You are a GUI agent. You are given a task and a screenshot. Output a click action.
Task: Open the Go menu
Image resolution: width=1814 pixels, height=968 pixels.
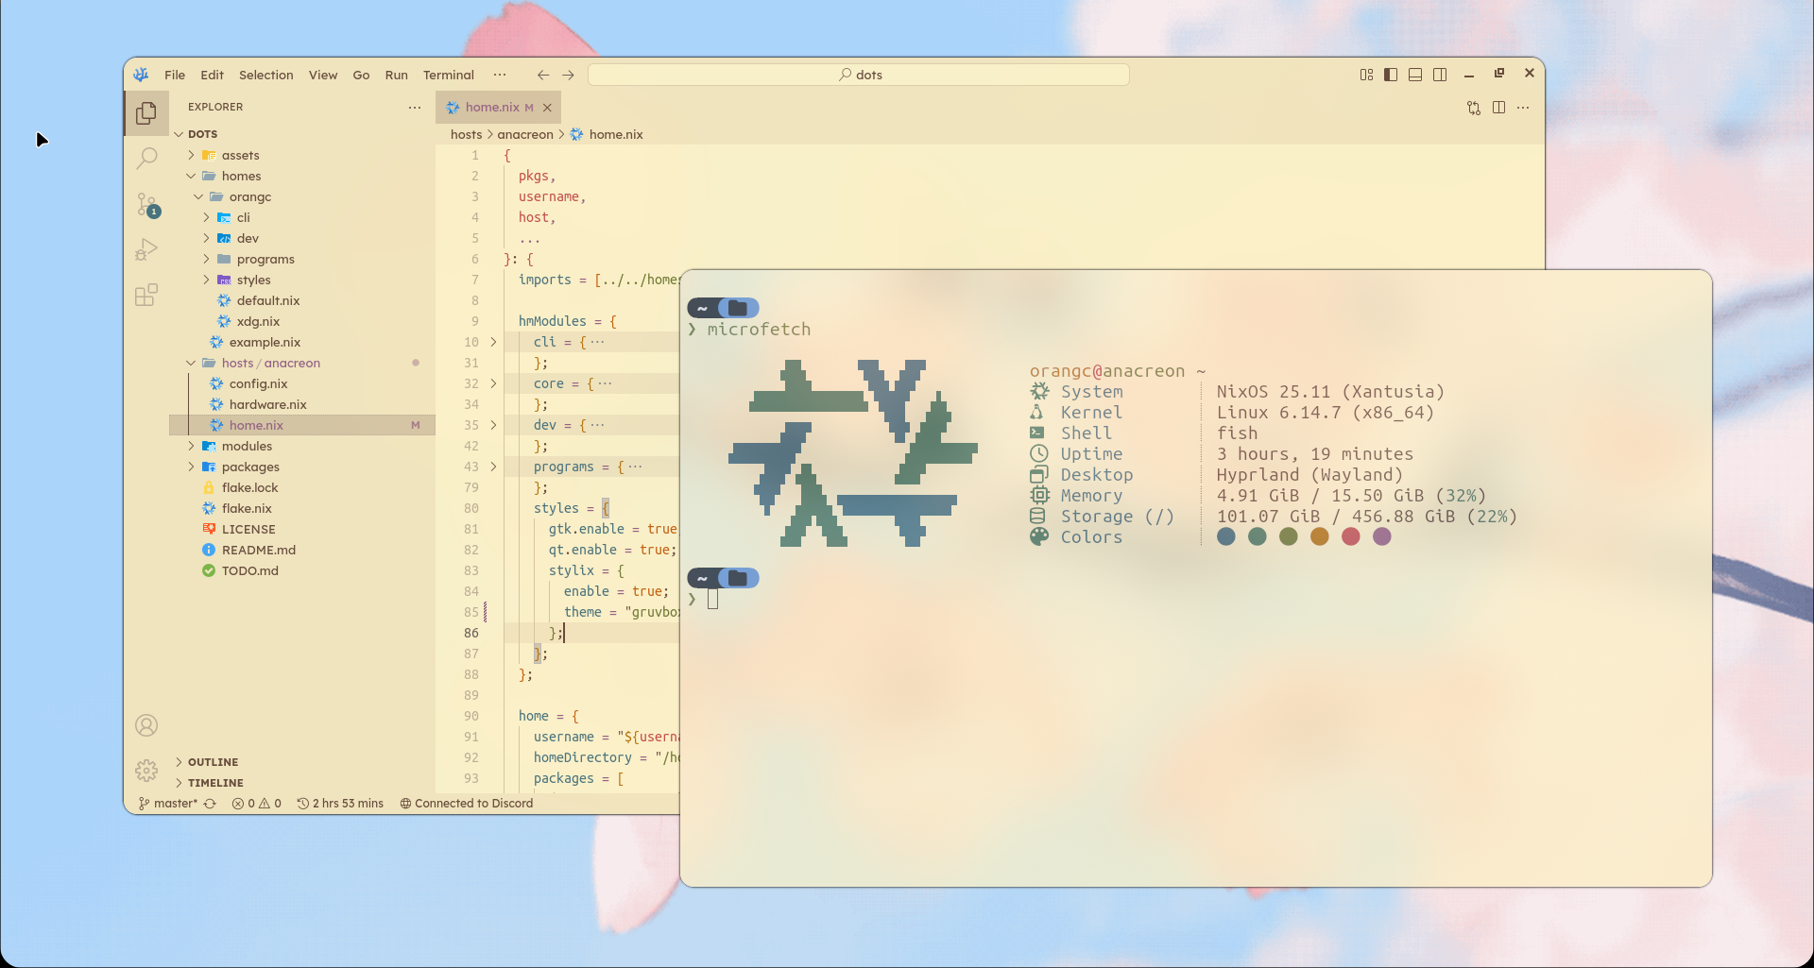(361, 75)
